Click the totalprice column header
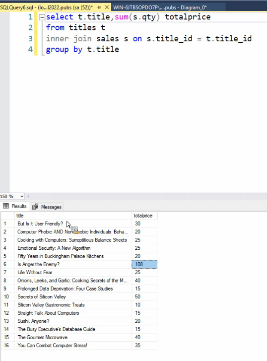 pos(144,216)
